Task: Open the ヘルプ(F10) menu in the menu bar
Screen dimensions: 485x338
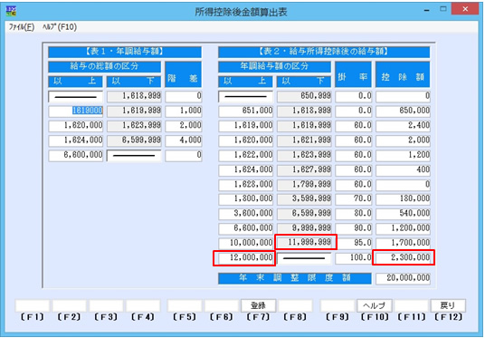Action: pos(60,27)
